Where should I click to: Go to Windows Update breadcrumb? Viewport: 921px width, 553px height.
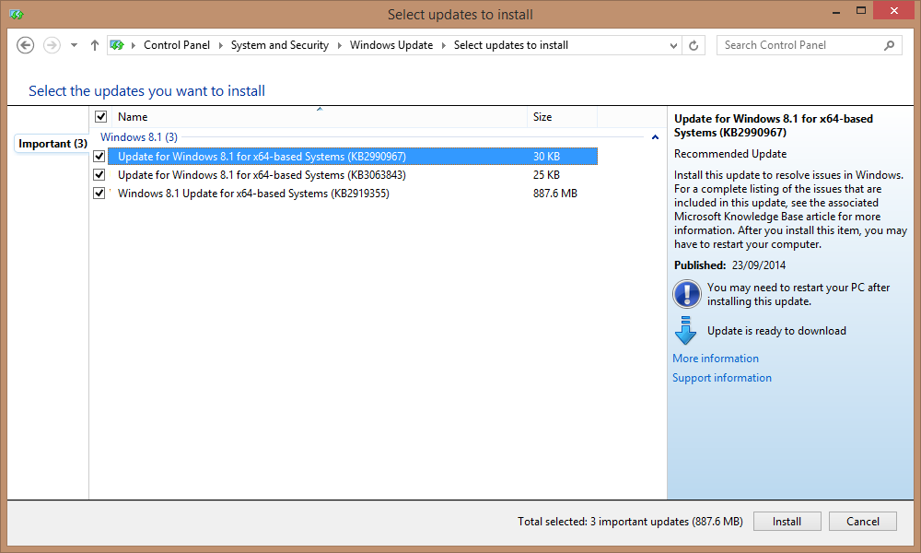(391, 45)
